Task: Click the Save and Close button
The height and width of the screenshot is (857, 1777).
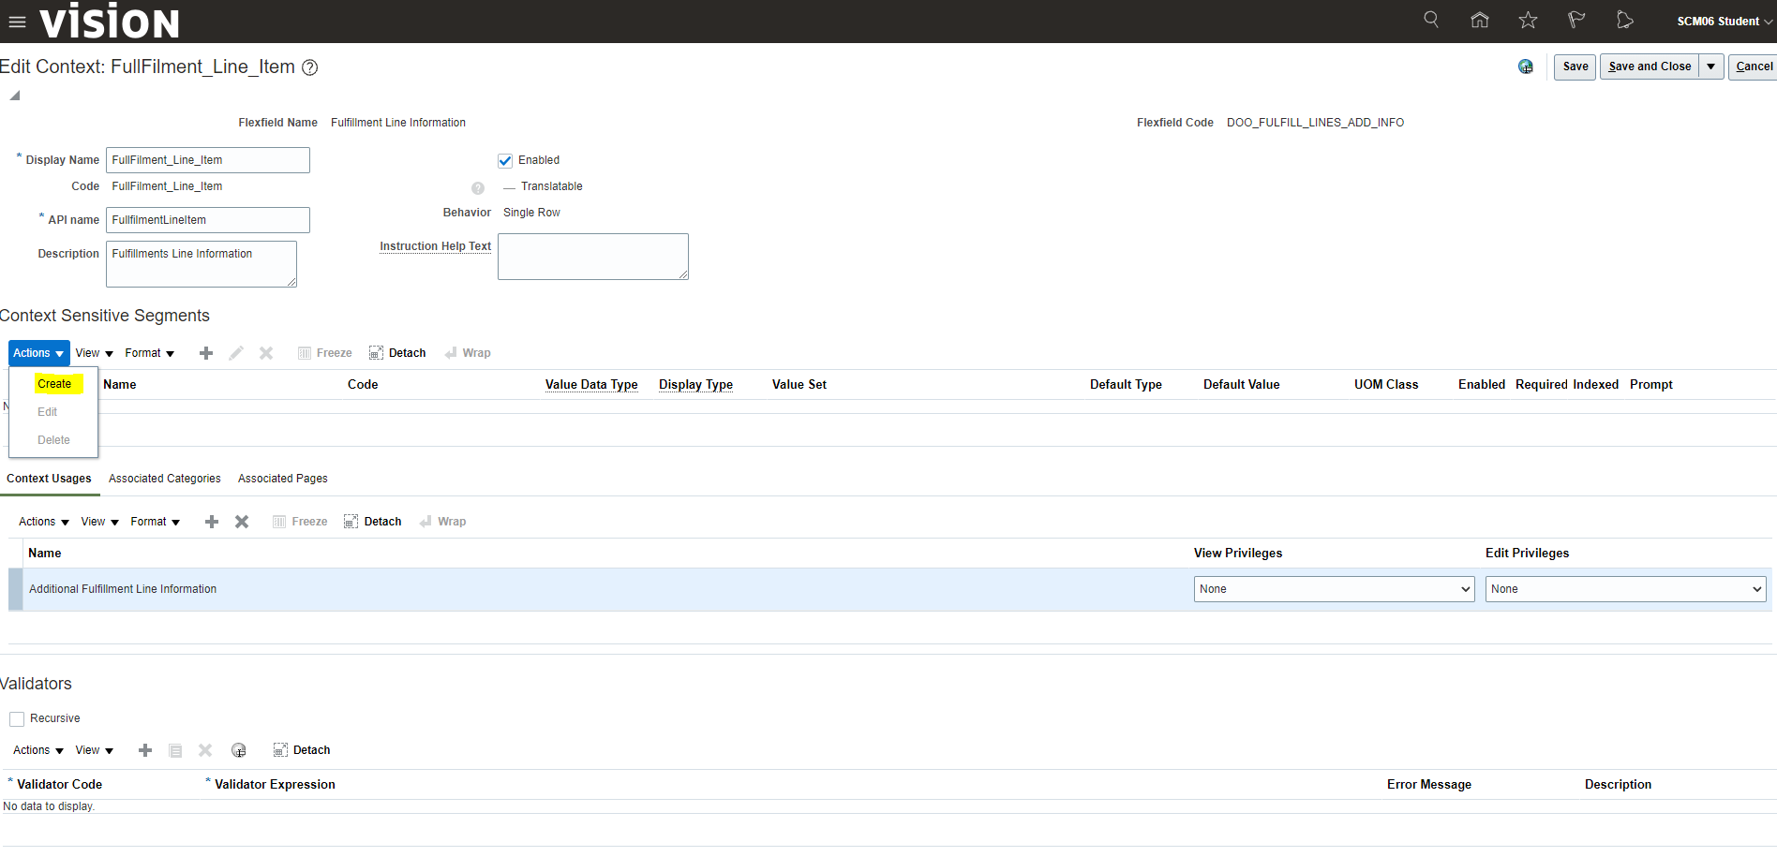Action: point(1650,66)
